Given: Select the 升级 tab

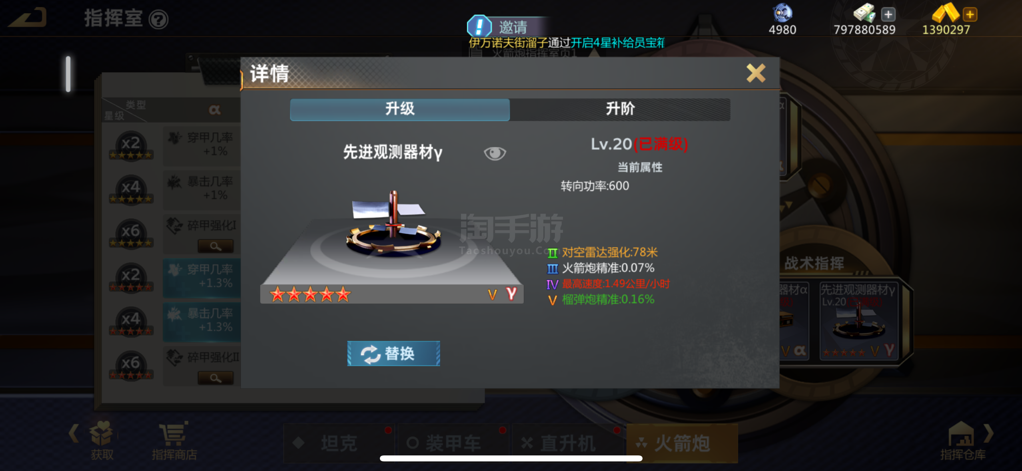Looking at the screenshot, I should (x=400, y=109).
